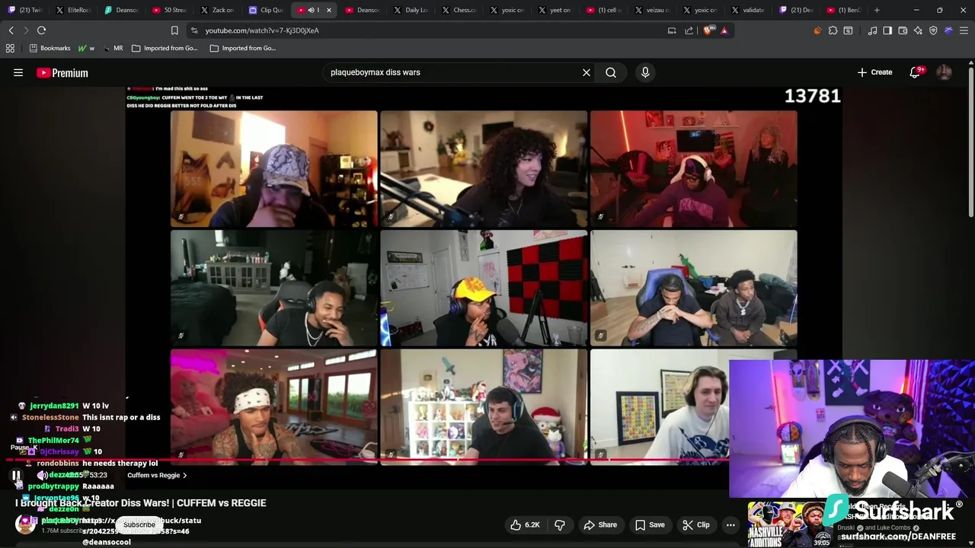Click Share under the video
The image size is (975, 548).
pos(600,525)
